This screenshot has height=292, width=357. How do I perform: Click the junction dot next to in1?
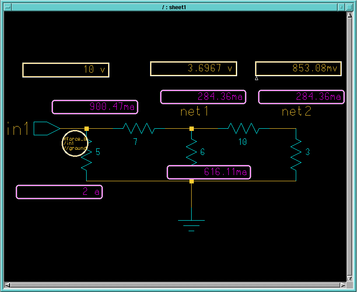tap(87, 129)
